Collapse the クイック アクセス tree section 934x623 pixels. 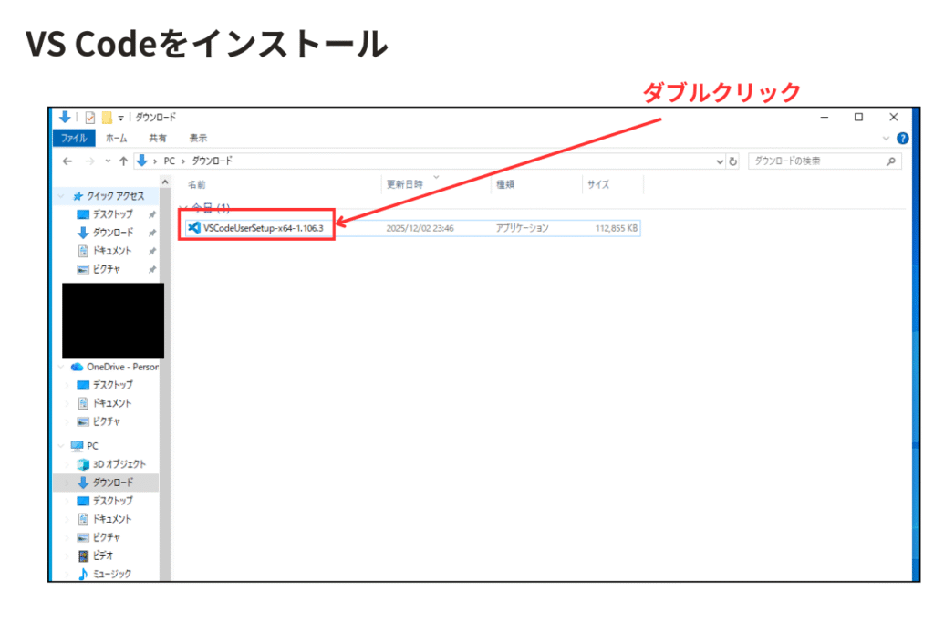click(x=61, y=196)
